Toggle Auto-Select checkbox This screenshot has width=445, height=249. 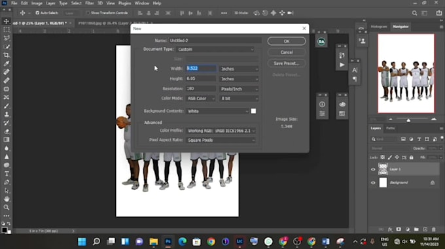click(x=37, y=13)
